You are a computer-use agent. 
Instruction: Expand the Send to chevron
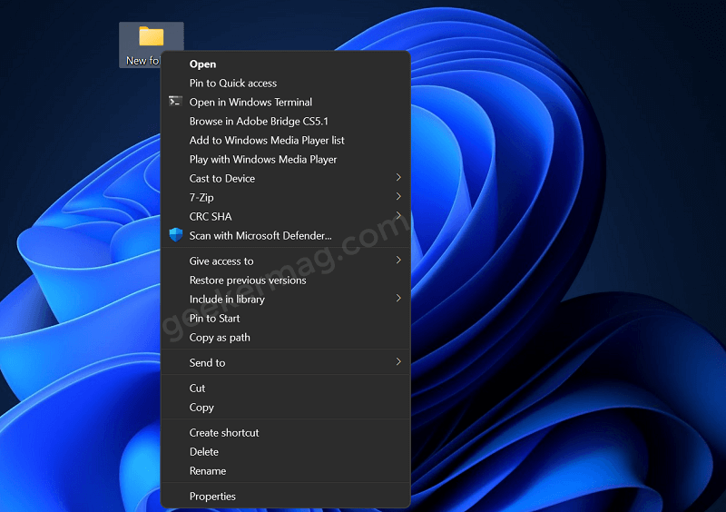398,361
